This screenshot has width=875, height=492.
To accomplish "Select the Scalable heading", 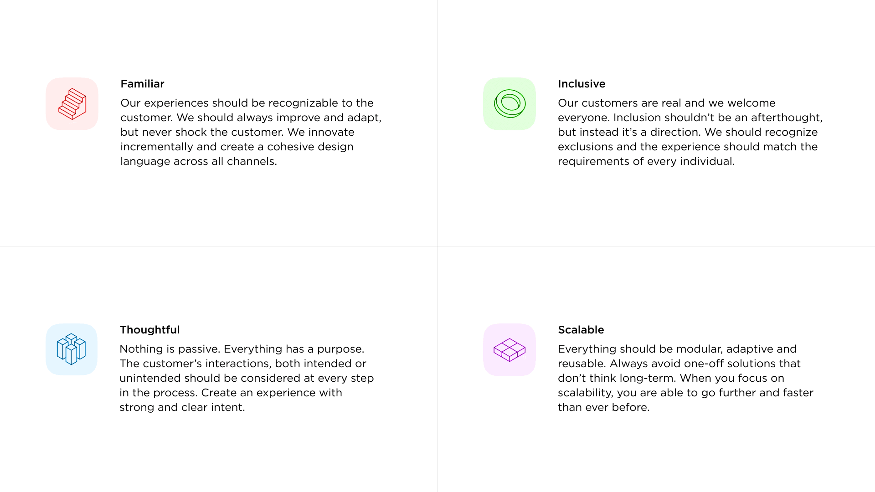I will 581,330.
